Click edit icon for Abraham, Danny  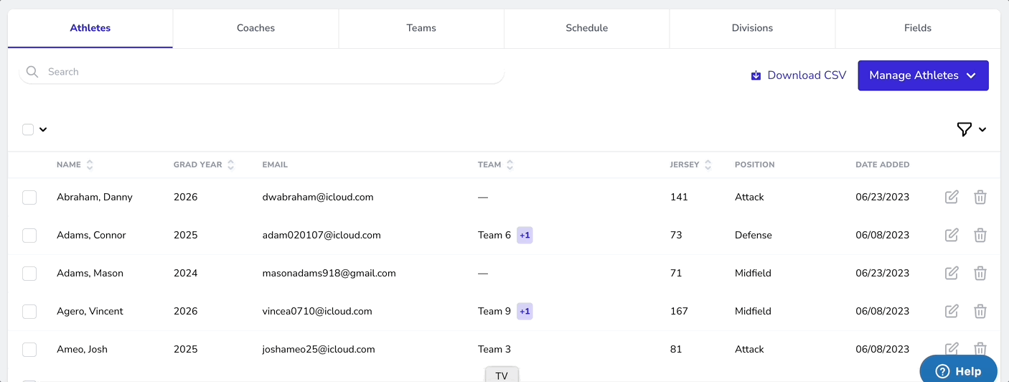[x=952, y=197]
